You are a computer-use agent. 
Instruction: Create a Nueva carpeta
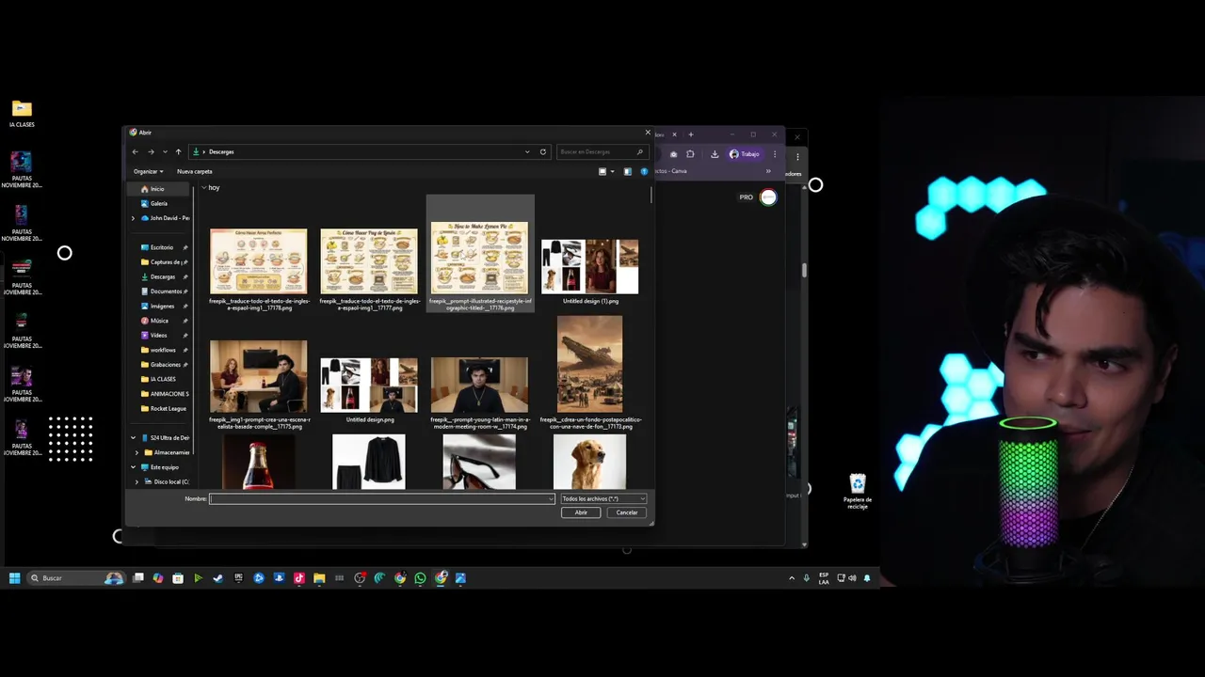(x=195, y=171)
